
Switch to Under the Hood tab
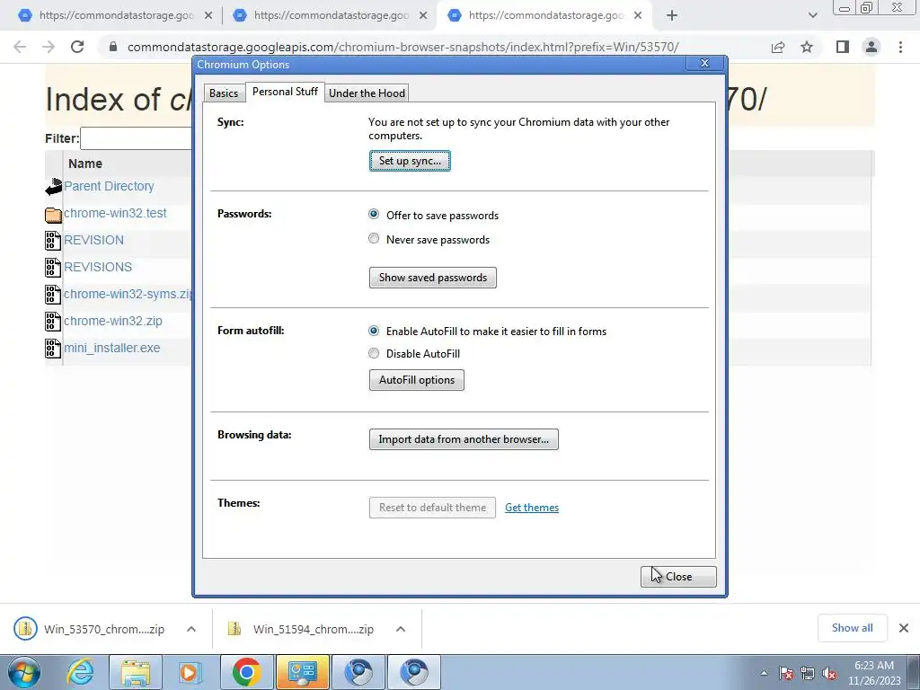[x=367, y=93]
